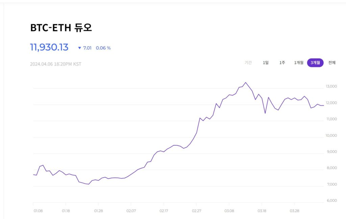Click the highest peak of the chart line
Viewport: 346px width, 219px height.
click(246, 83)
